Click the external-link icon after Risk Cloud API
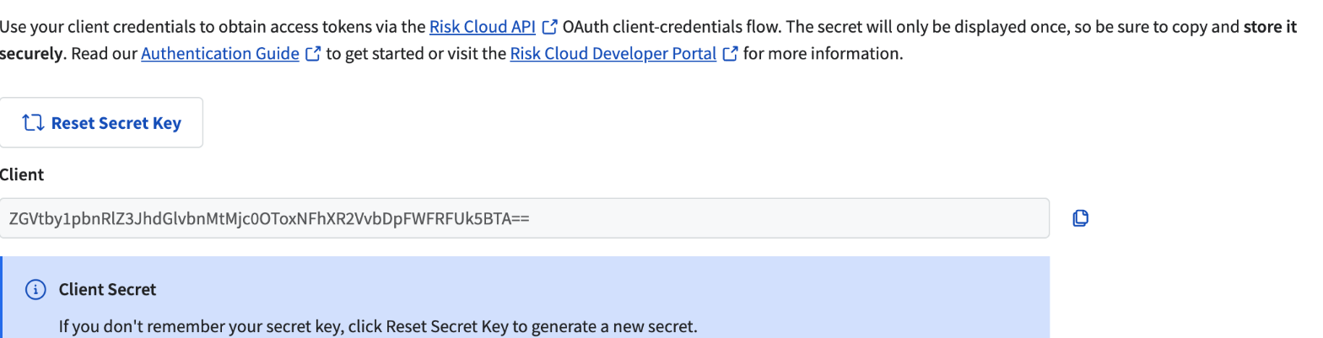This screenshot has width=1323, height=338. (x=549, y=26)
